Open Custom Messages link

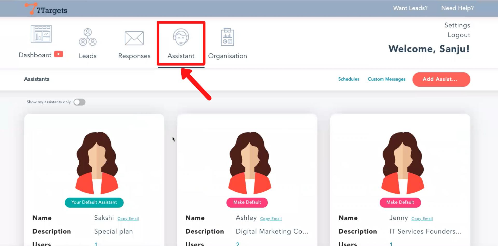click(x=386, y=79)
